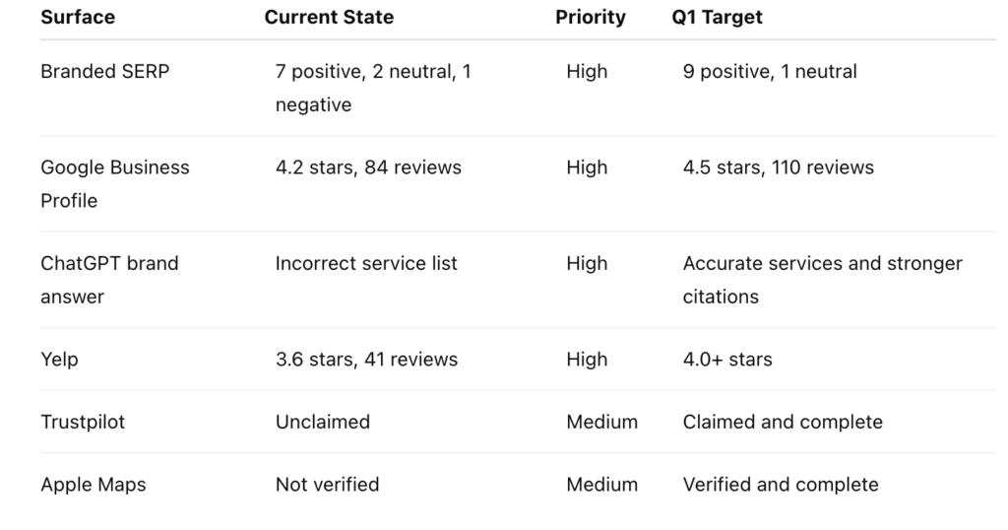Click the Surface column header
The image size is (1008, 530).
pyautogui.click(x=78, y=18)
